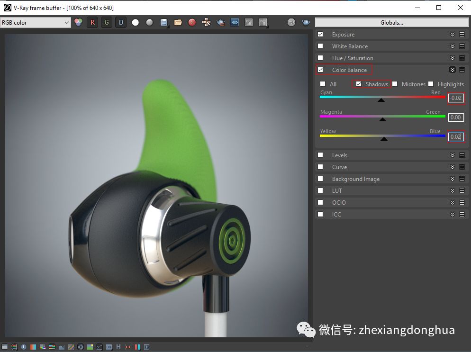Open the RGB color channel dropdown

36,23
